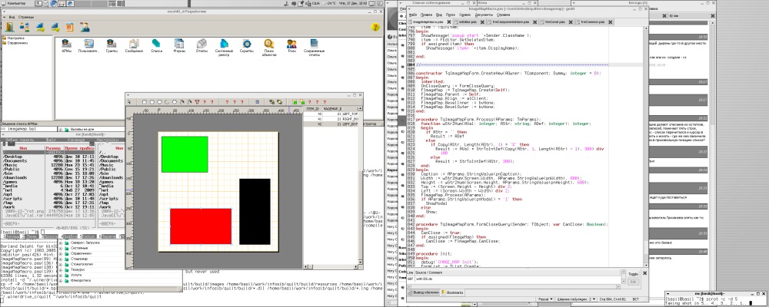Image resolution: width=769 pixels, height=307 pixels.
Task: Close the ImageMapMacro.pas tab in gedit
Action: pos(448,22)
